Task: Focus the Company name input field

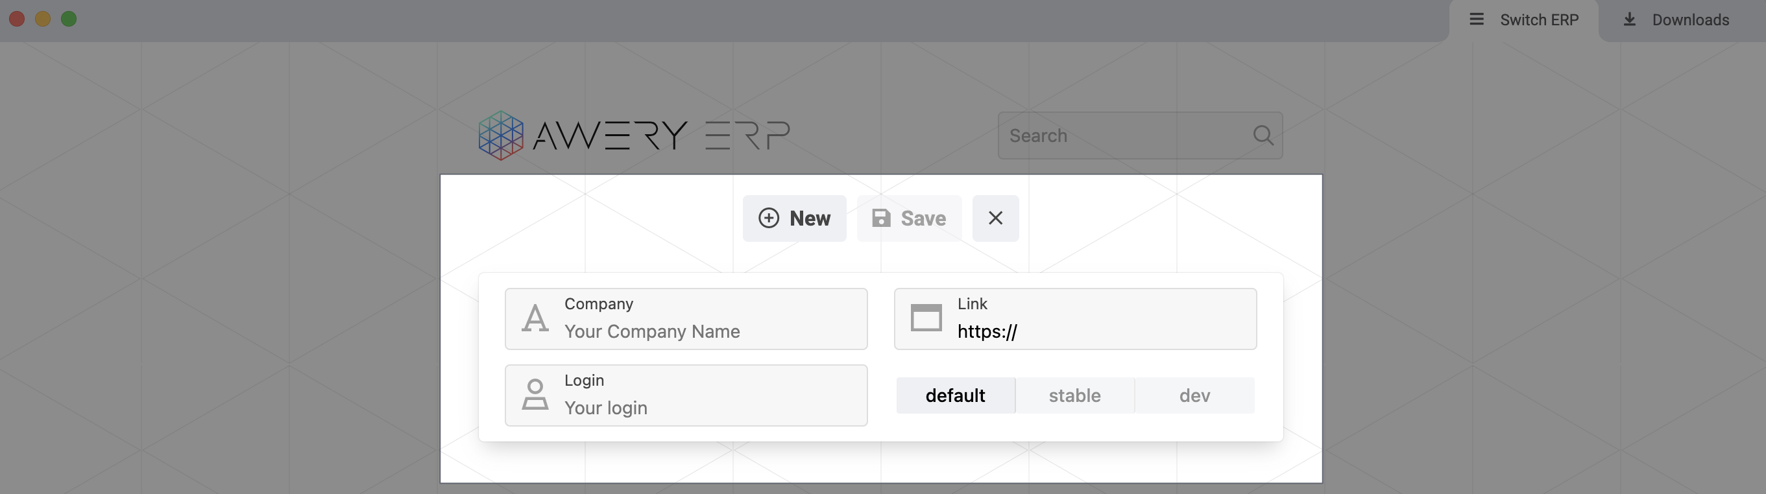Action: pyautogui.click(x=686, y=318)
